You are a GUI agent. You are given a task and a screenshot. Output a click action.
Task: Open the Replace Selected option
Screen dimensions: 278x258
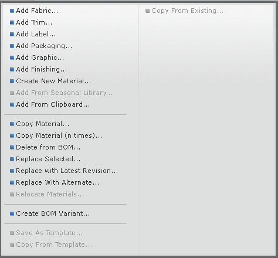tap(48, 159)
